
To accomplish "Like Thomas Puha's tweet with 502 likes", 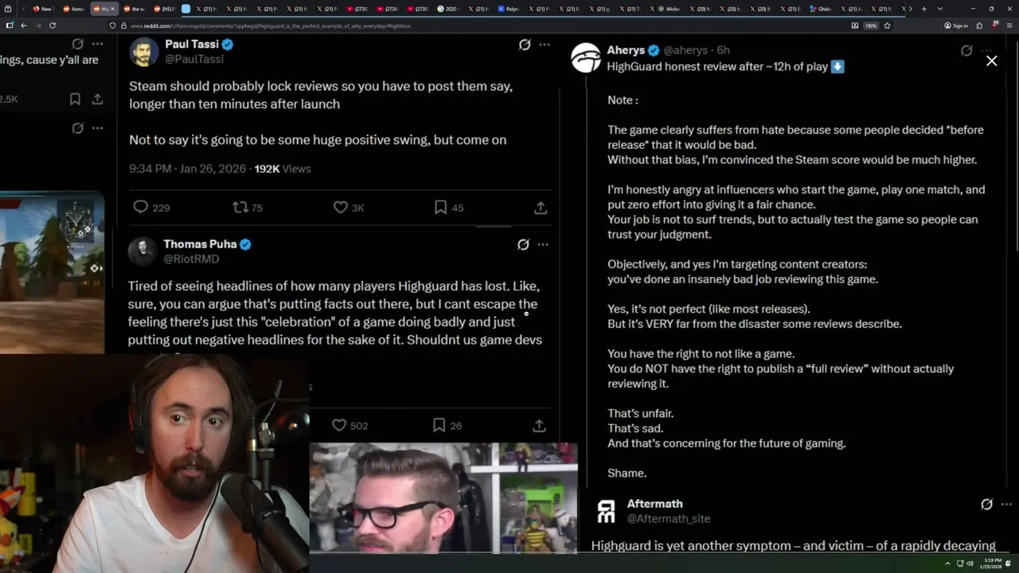I will tap(350, 426).
